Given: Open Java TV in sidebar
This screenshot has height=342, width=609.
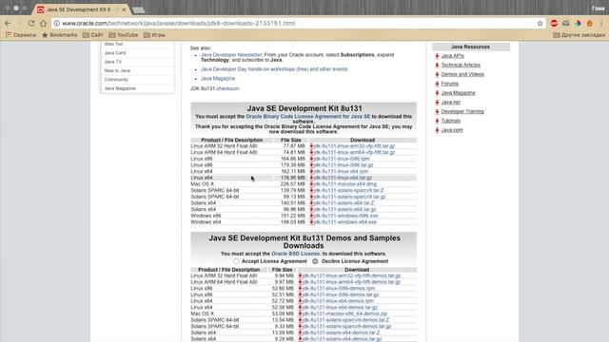Looking at the screenshot, I should click(x=113, y=62).
